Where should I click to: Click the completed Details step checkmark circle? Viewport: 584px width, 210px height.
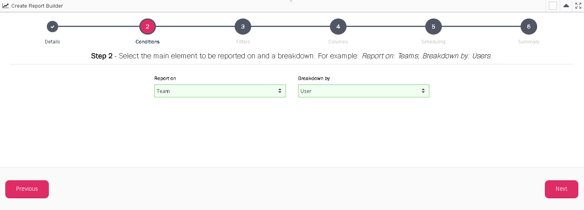(x=53, y=27)
